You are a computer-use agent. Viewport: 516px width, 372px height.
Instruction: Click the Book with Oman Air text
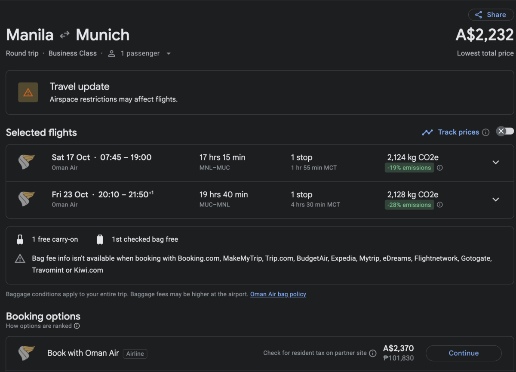[83, 353]
